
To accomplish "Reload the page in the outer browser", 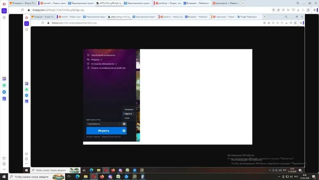I will point(22,10).
